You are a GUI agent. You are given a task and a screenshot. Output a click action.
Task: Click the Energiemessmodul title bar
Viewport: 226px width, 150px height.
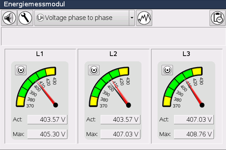point(113,4)
